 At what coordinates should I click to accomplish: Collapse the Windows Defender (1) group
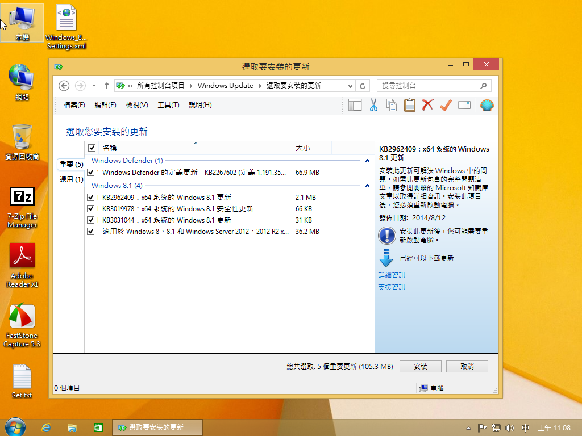click(367, 161)
